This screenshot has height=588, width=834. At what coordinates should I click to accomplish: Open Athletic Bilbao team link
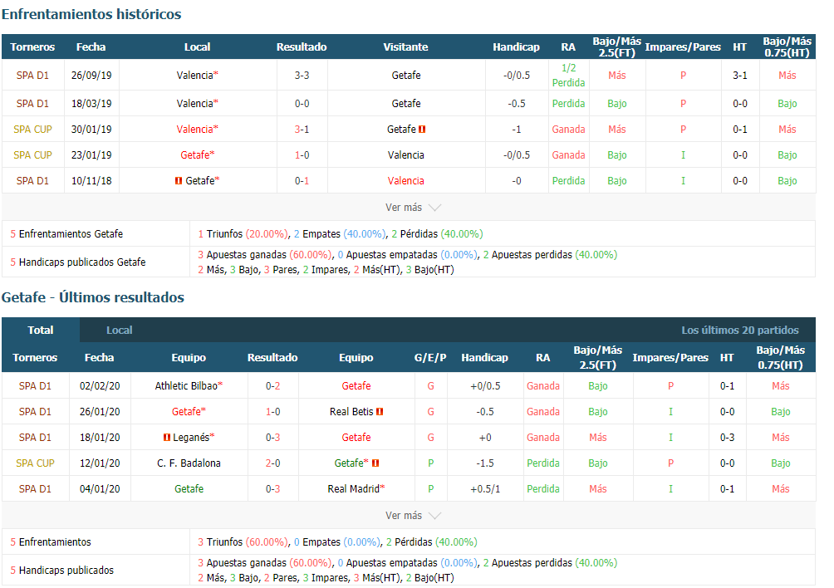coord(186,386)
